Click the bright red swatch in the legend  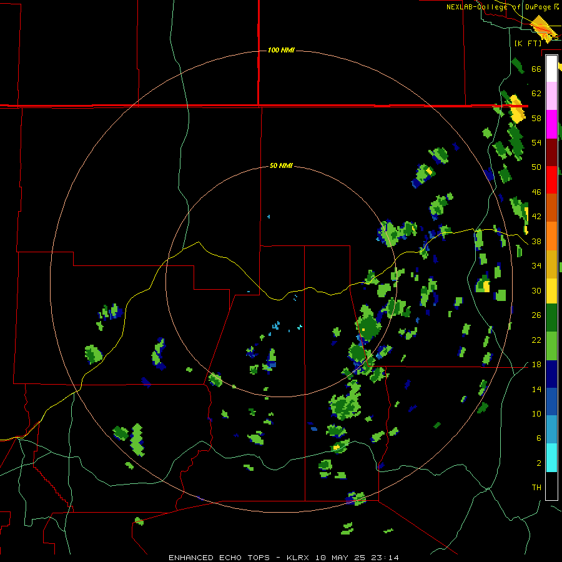pyautogui.click(x=551, y=180)
